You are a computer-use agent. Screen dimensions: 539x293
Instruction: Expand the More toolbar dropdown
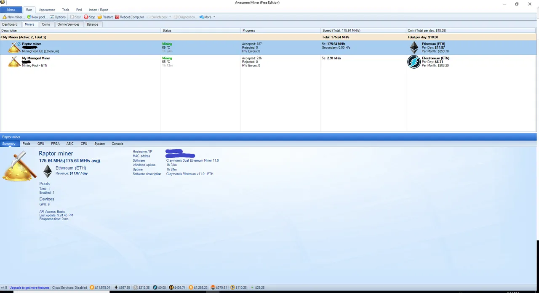coord(207,17)
